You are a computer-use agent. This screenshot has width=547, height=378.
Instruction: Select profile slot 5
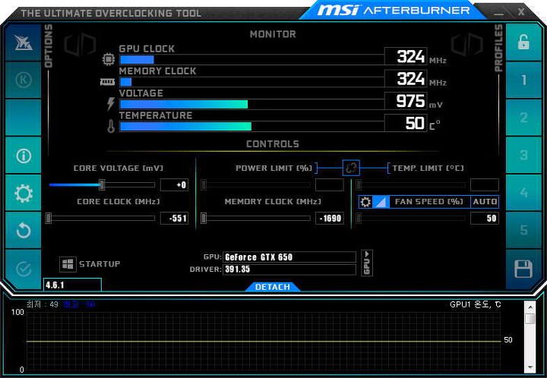[523, 230]
